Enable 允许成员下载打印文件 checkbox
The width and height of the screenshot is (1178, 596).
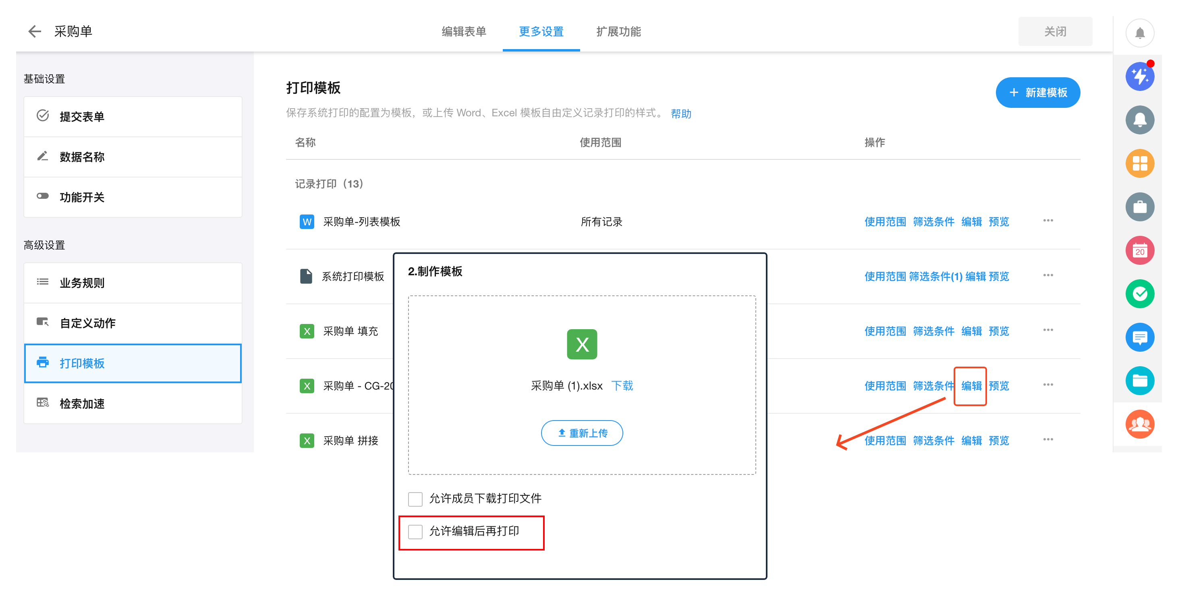click(x=415, y=499)
